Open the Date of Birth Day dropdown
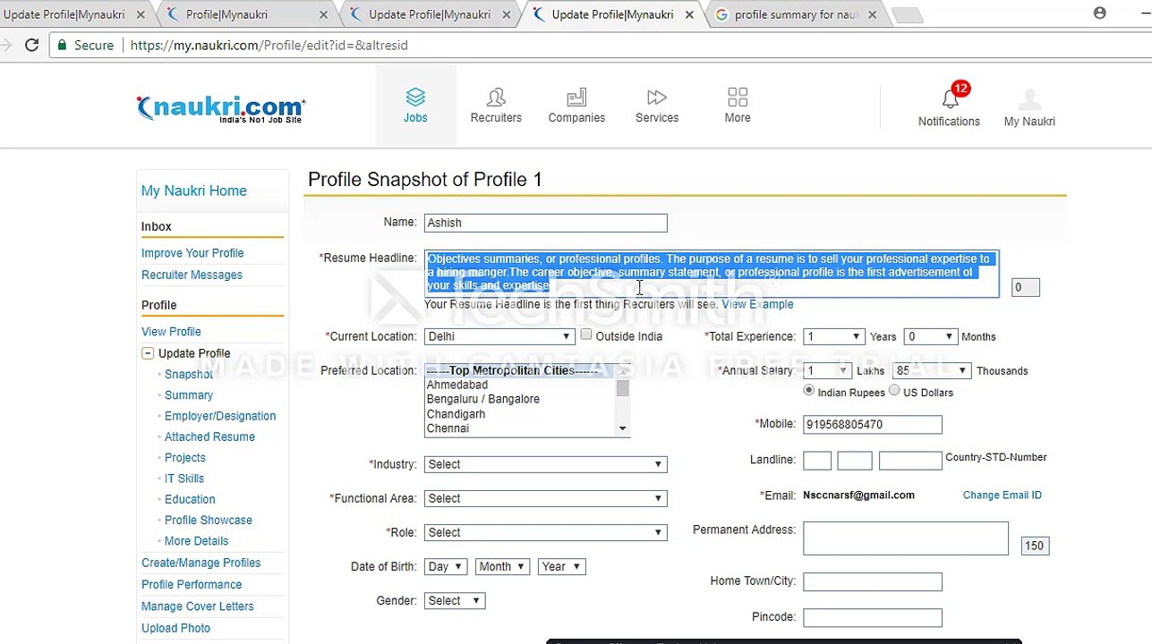The image size is (1152, 644). 446,566
